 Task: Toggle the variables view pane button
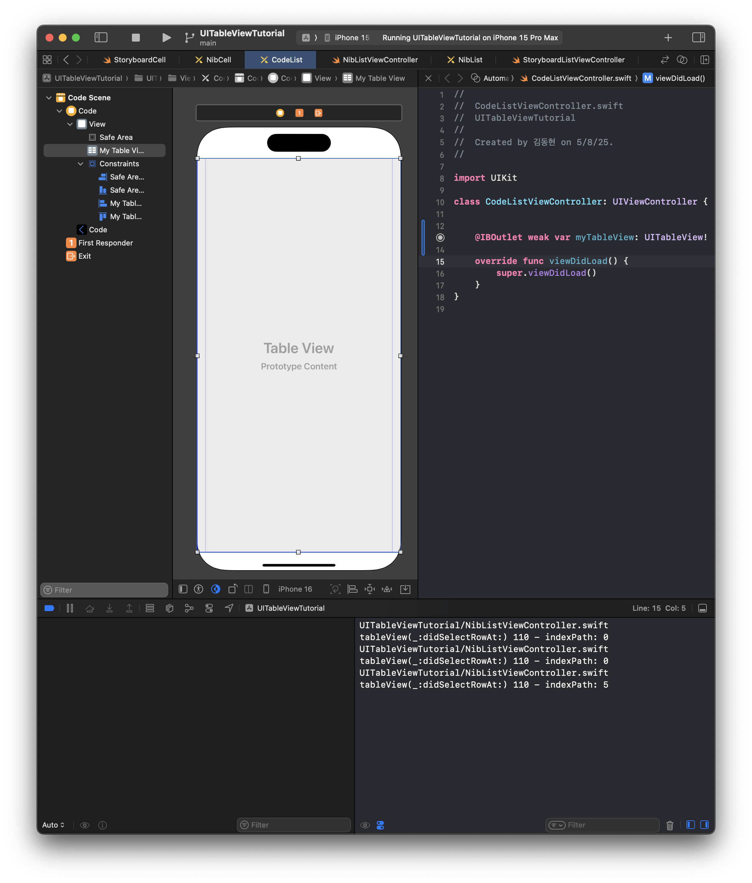(690, 825)
